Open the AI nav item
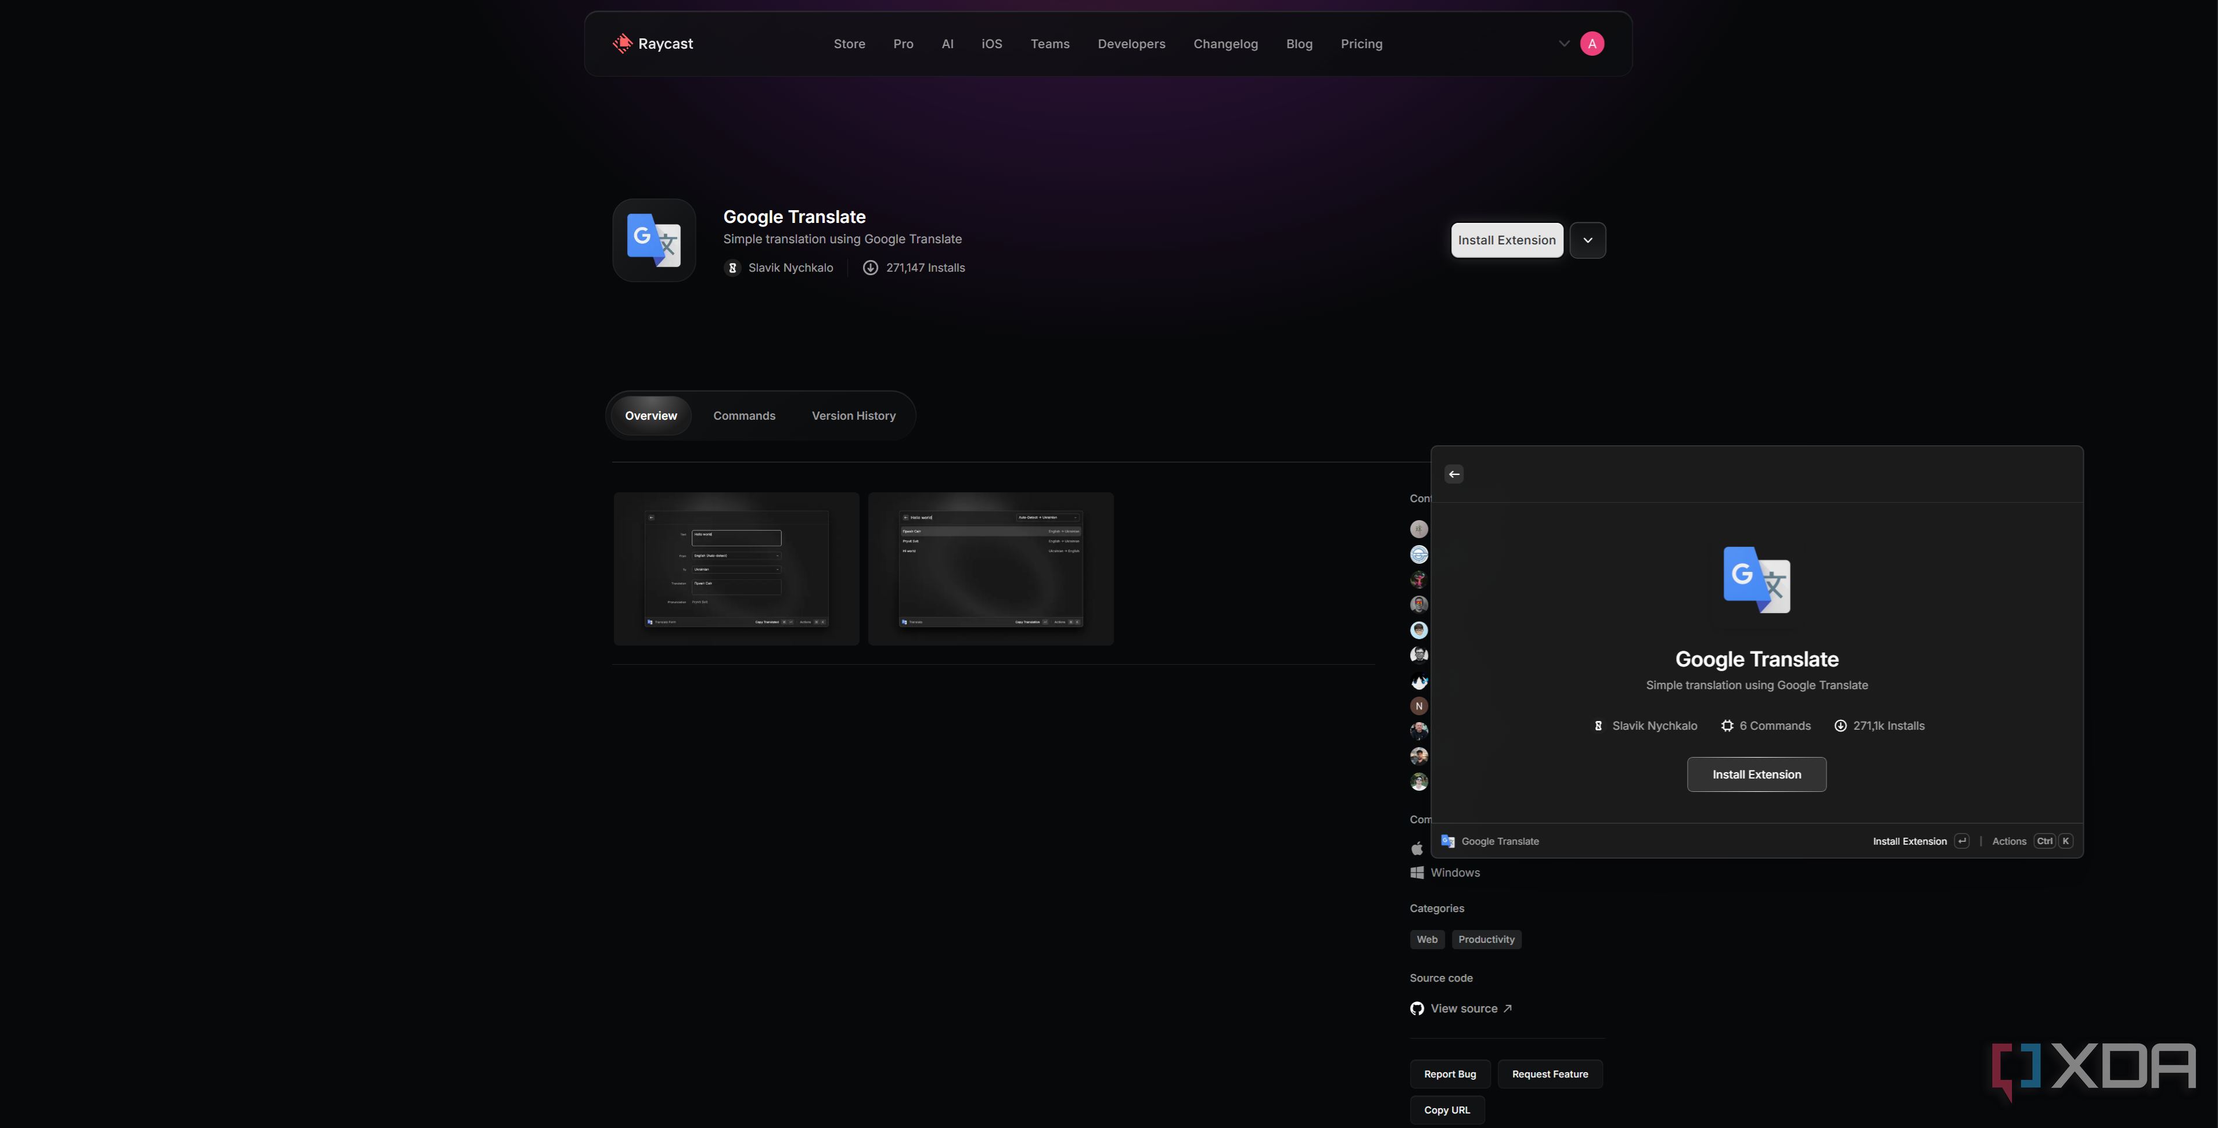The height and width of the screenshot is (1128, 2218). 947,44
